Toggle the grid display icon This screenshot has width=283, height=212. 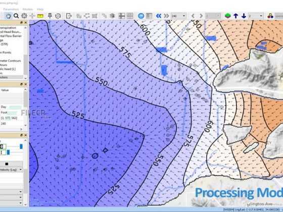click(130, 16)
